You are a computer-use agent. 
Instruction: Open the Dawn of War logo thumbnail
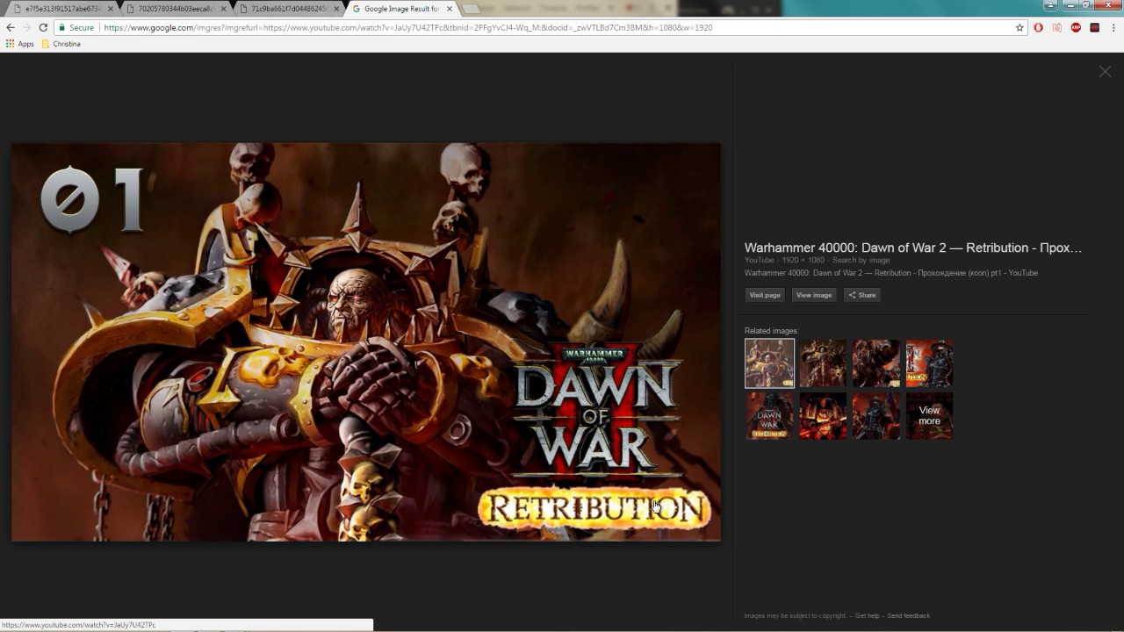point(769,416)
